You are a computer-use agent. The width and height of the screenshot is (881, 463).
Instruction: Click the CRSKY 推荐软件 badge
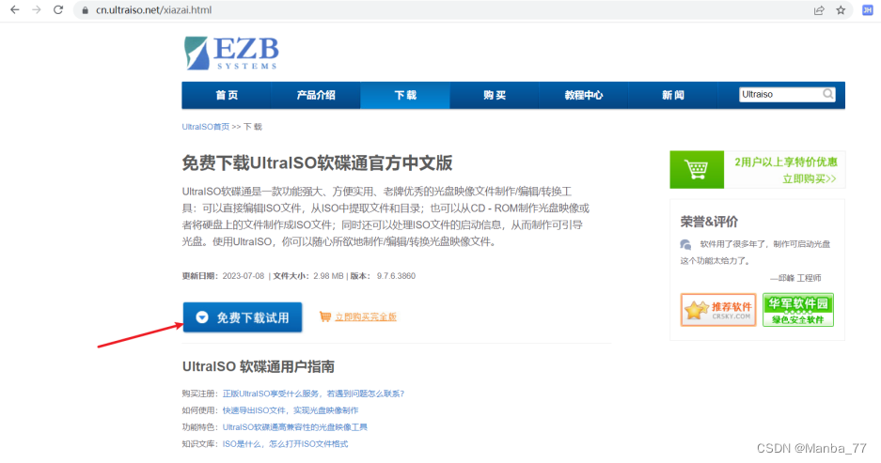(718, 310)
